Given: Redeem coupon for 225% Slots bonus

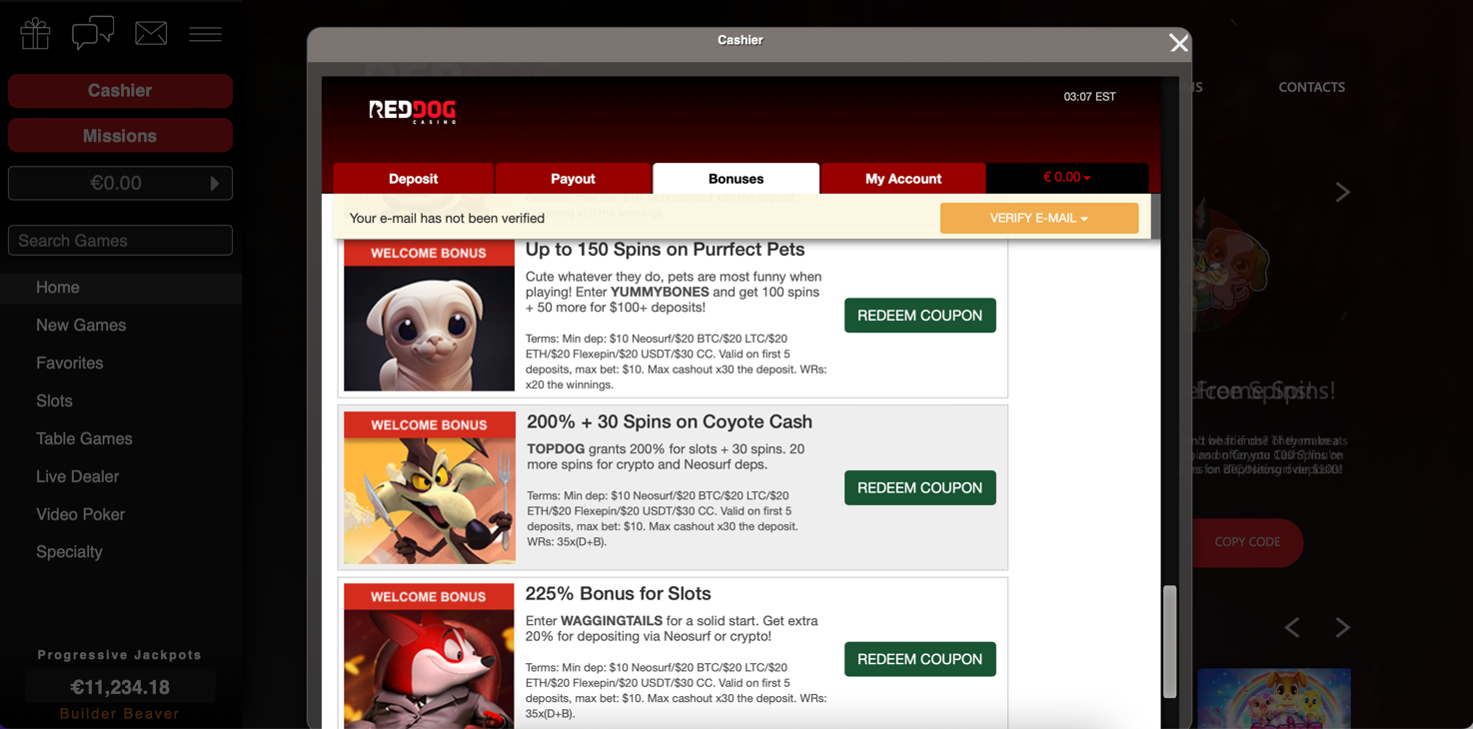Looking at the screenshot, I should (920, 660).
